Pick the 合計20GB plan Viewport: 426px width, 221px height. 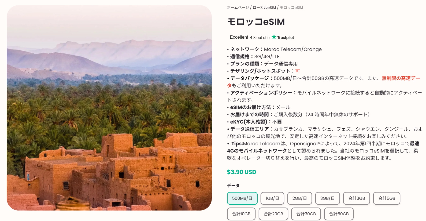click(273, 214)
